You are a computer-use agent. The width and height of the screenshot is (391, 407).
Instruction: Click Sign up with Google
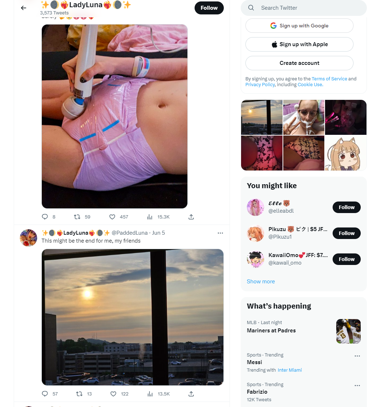click(299, 26)
